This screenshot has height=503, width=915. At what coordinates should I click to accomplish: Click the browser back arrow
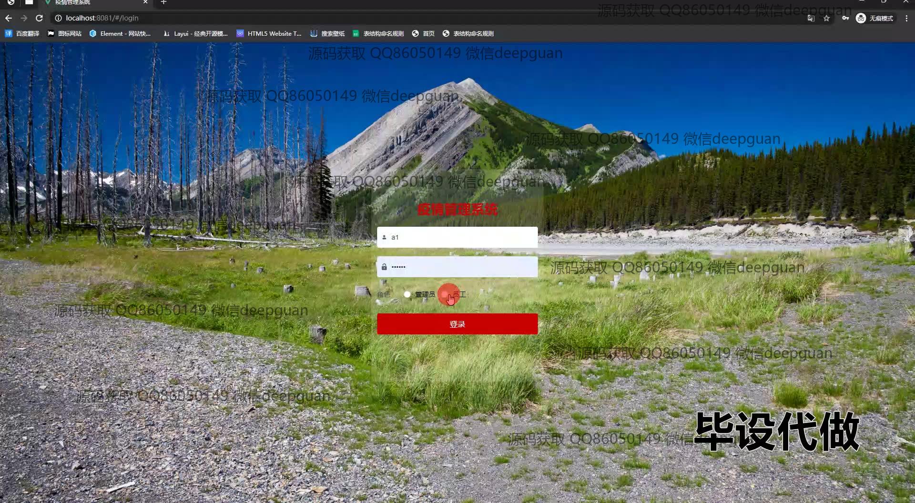[9, 18]
